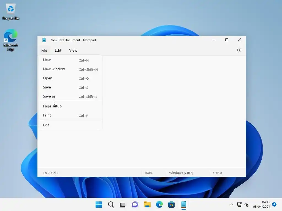Open the View menu
Image resolution: width=282 pixels, height=211 pixels.
[x=73, y=51]
